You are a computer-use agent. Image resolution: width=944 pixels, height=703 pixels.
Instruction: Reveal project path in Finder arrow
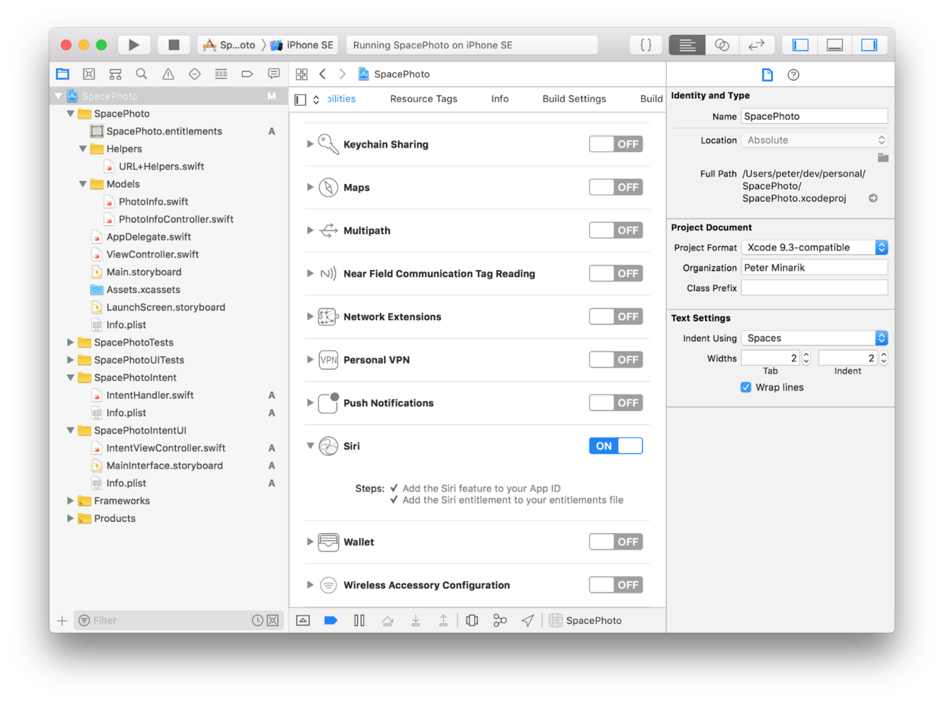tap(873, 198)
